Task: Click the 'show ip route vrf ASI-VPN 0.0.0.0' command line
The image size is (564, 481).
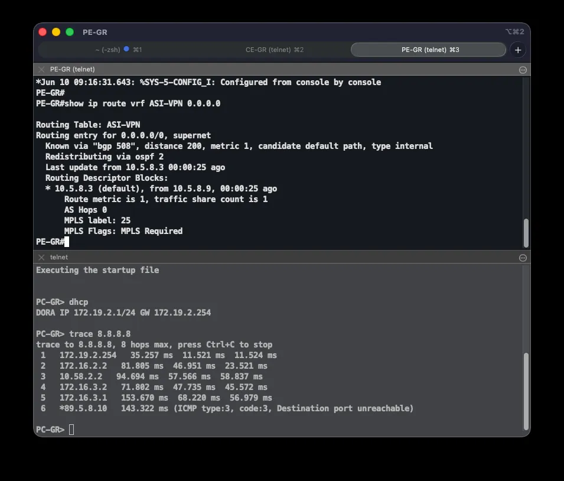Action: (128, 103)
